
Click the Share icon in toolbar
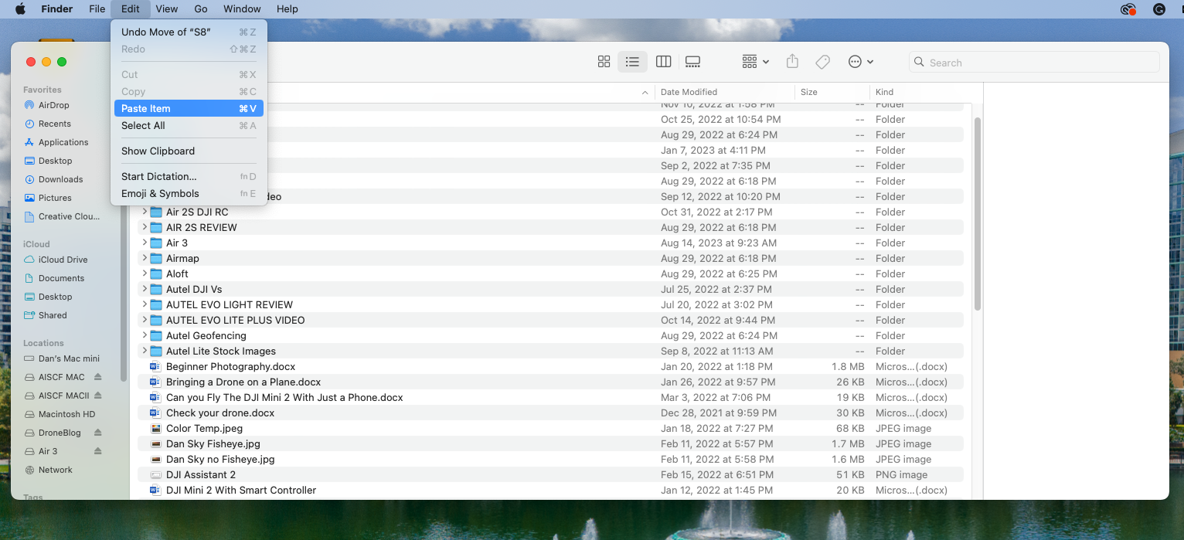click(x=792, y=62)
